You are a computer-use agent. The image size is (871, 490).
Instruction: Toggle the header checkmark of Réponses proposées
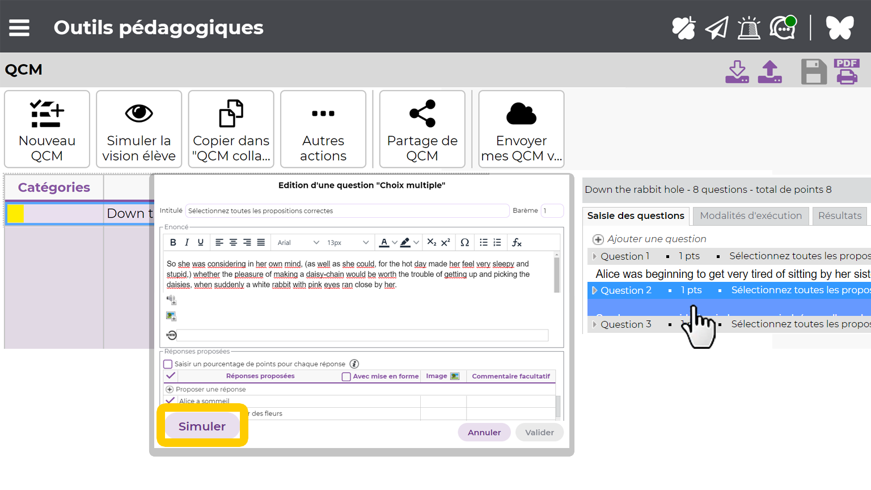tap(171, 375)
